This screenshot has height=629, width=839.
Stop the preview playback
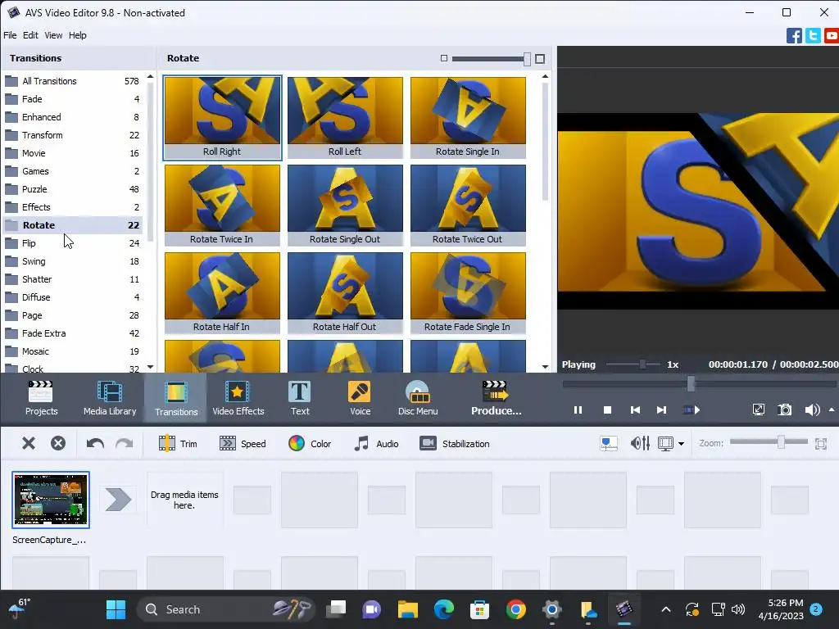click(607, 410)
